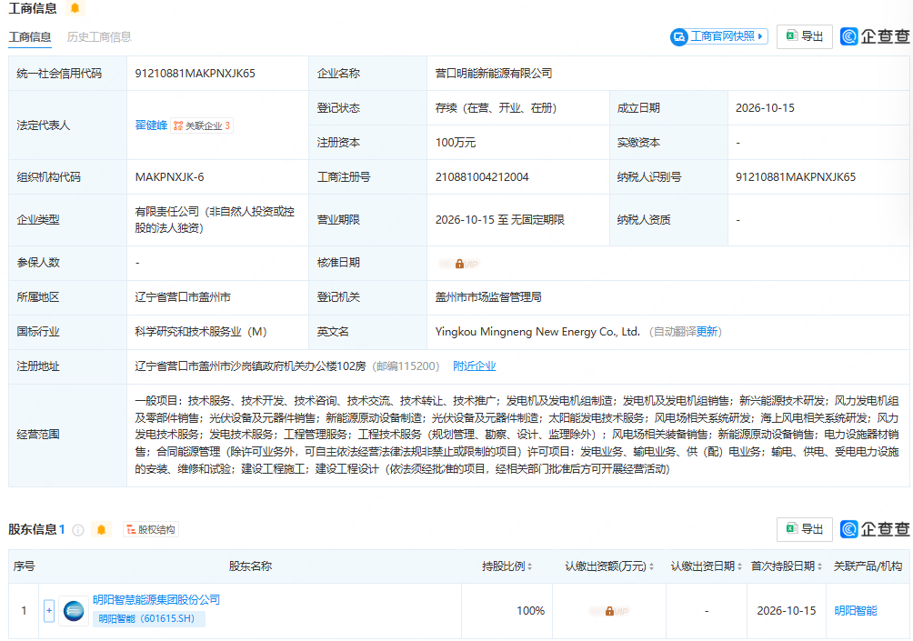The width and height of the screenshot is (913, 641).
Task: Click the 更新 link beside English name
Action: (x=707, y=332)
